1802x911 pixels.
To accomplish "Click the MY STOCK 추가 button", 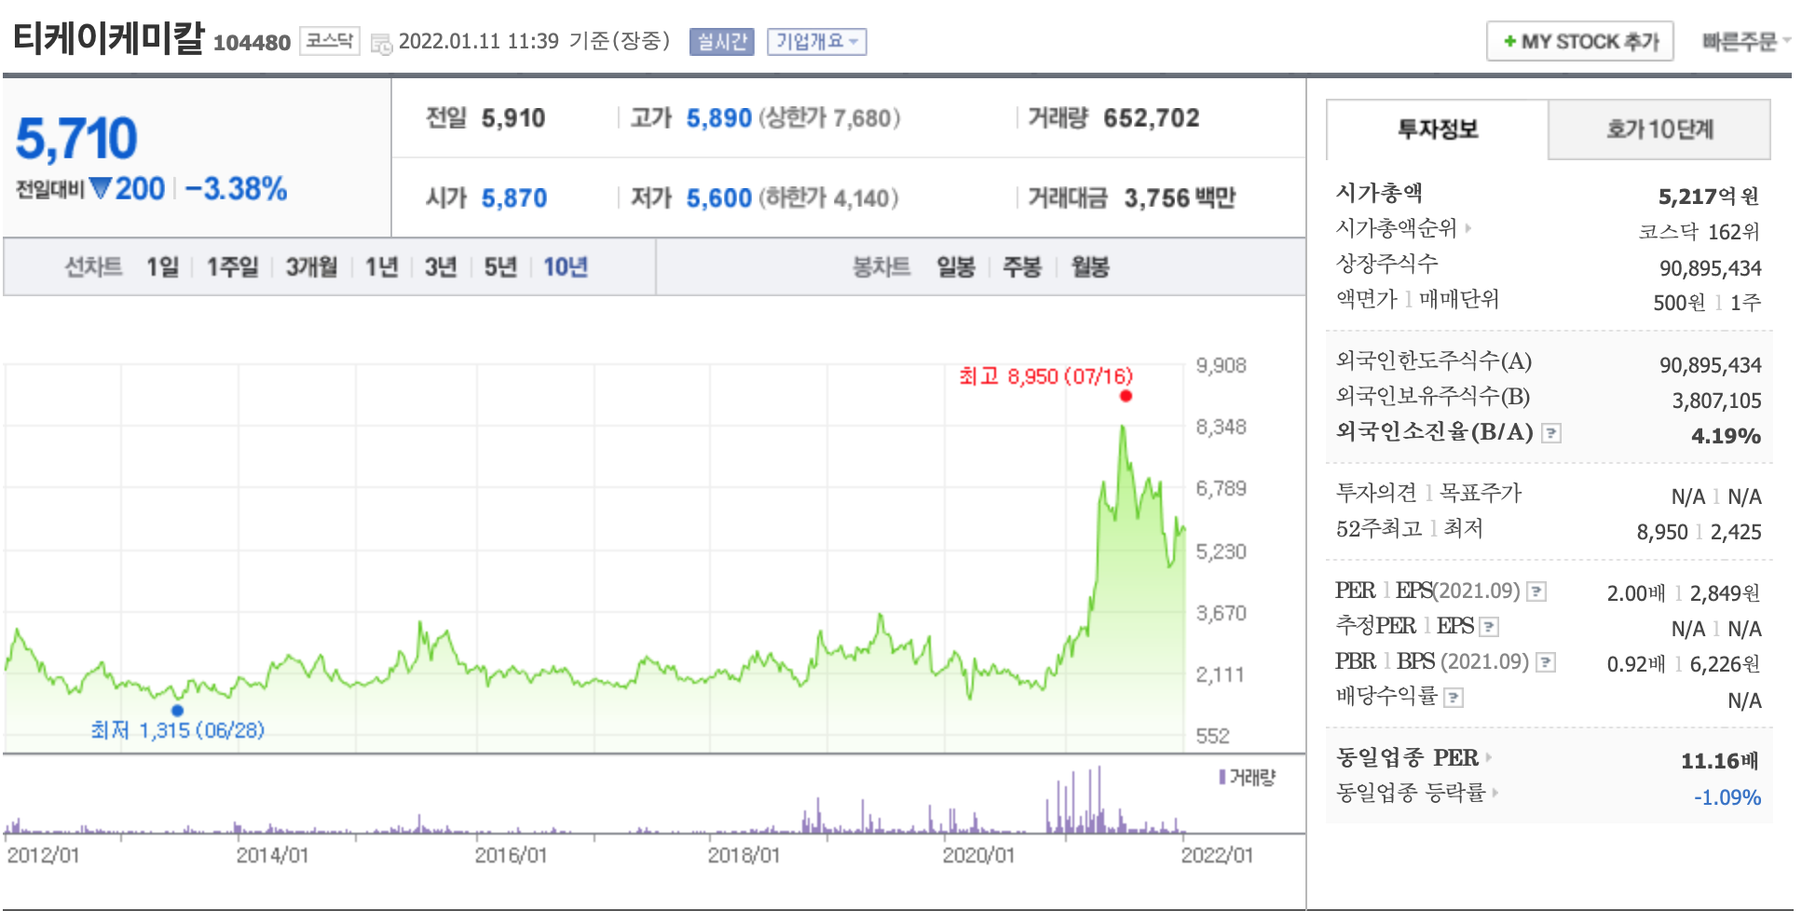I will coord(1580,42).
